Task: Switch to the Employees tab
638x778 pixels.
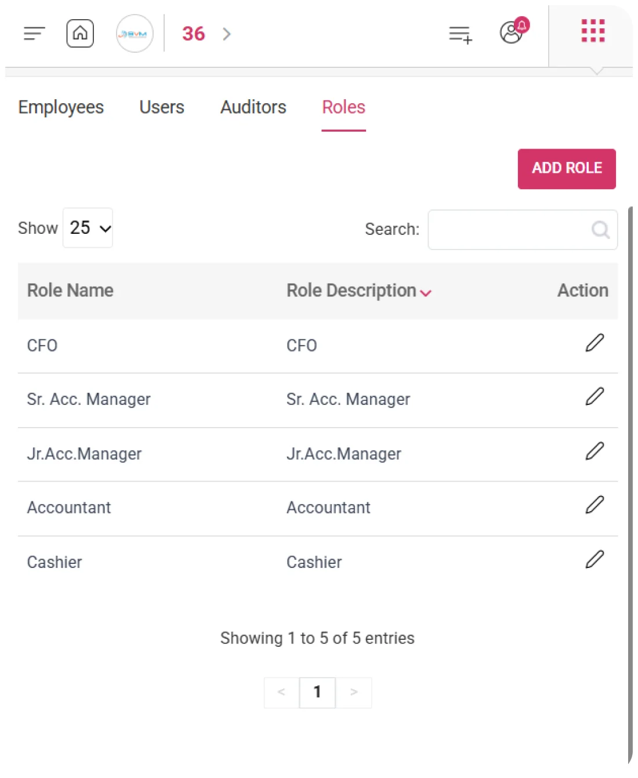Action: click(61, 107)
